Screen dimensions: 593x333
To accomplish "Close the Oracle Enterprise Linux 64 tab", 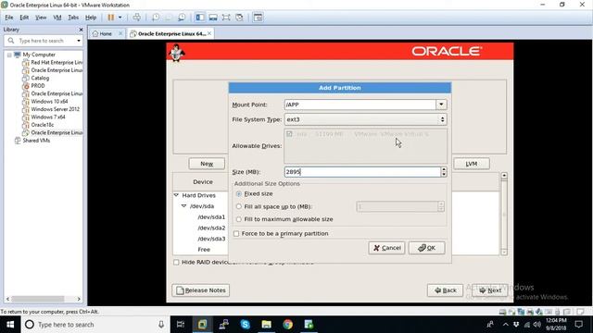I will (209, 33).
